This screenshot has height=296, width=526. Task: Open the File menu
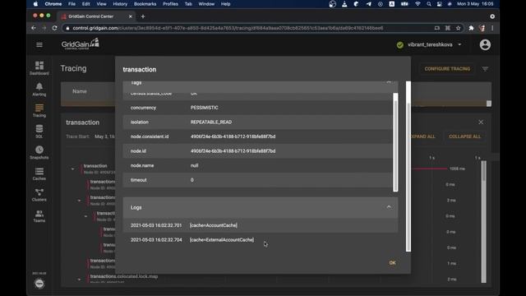(x=72, y=4)
